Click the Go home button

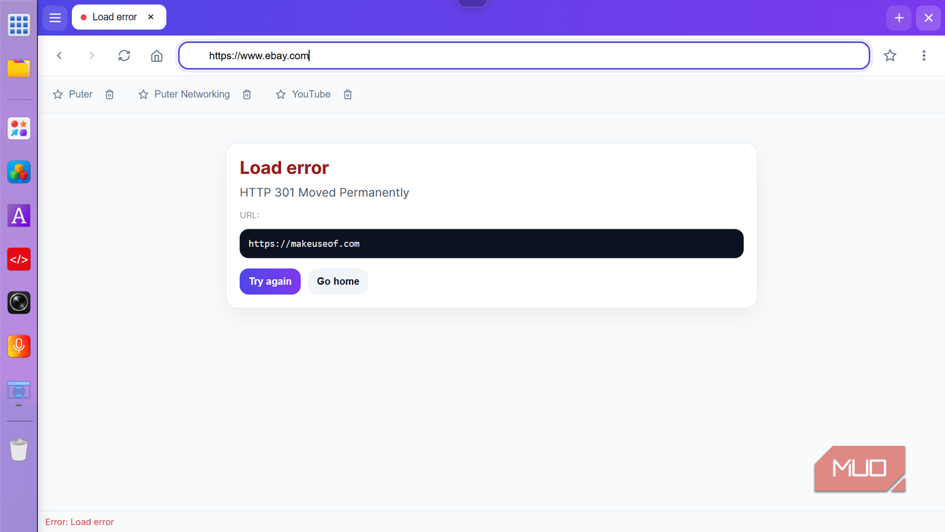coord(338,281)
